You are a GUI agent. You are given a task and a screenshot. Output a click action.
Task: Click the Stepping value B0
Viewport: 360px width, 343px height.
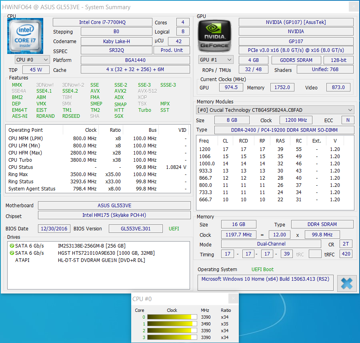coord(116,32)
